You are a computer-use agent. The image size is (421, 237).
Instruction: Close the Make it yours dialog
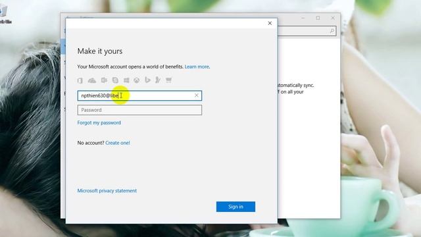(x=270, y=23)
